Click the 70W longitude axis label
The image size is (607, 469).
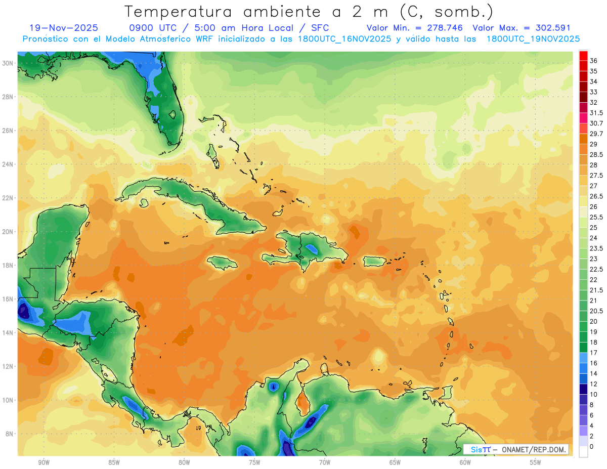[325, 462]
